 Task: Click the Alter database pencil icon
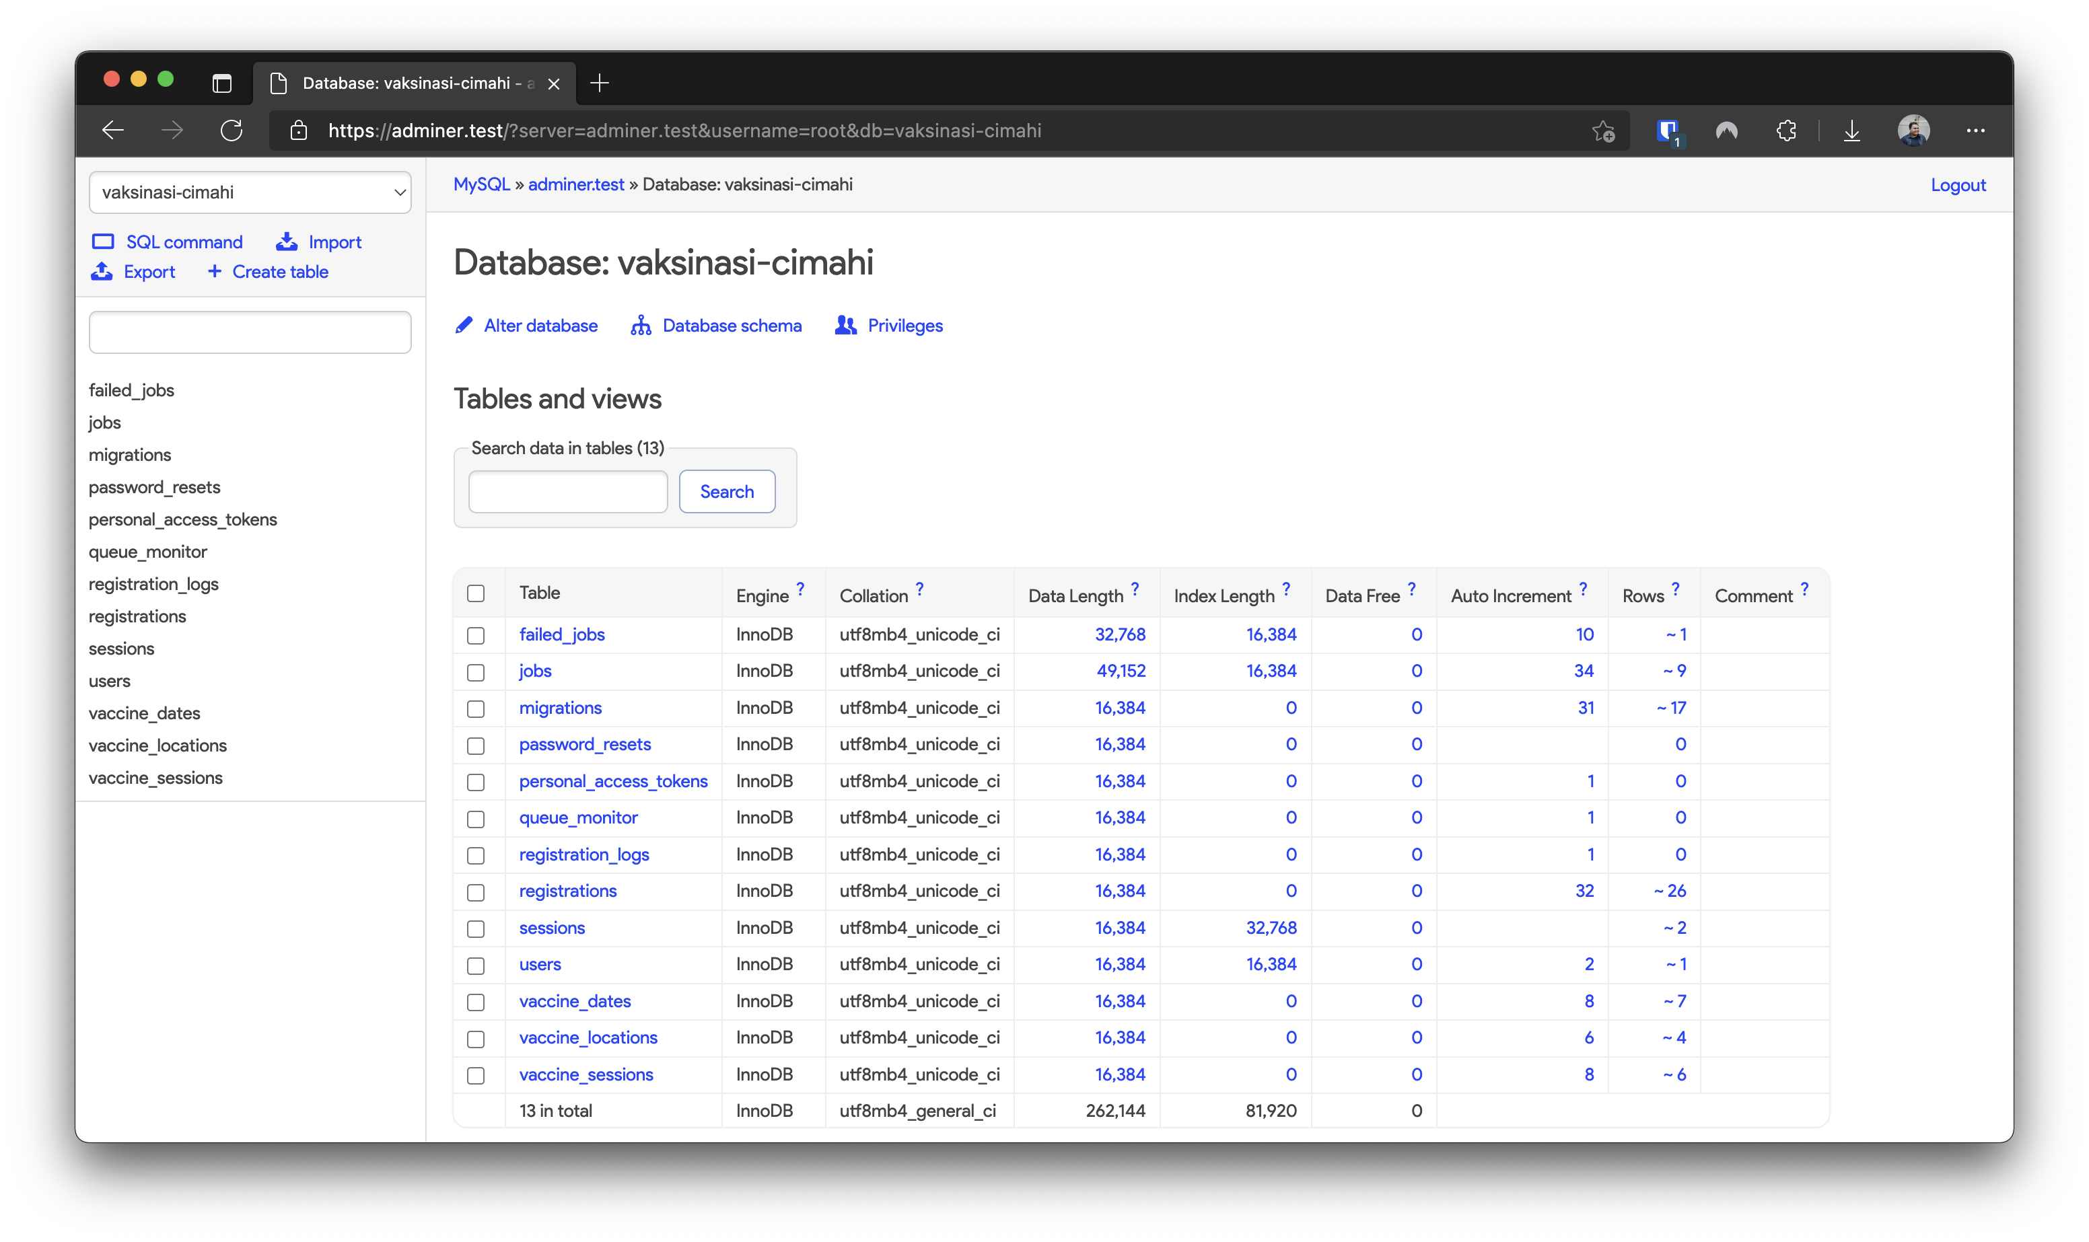point(464,326)
